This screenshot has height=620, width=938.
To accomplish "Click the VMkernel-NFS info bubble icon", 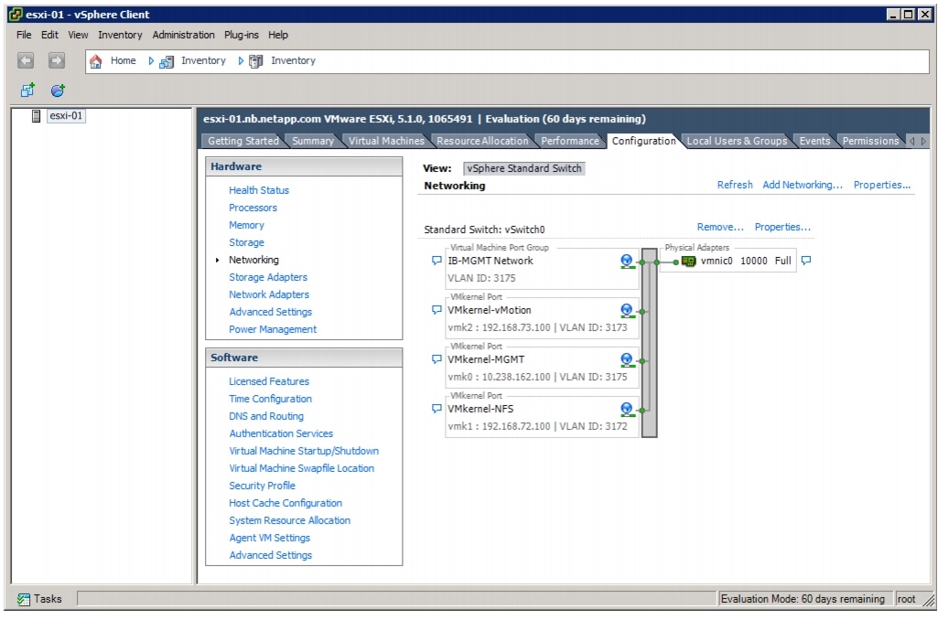I will click(x=437, y=409).
